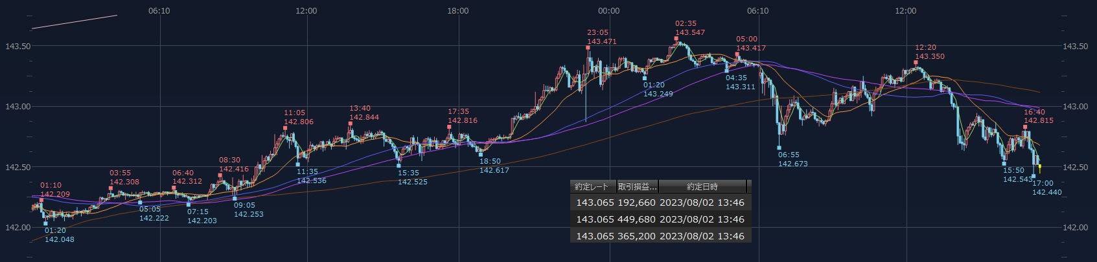Sort by the 約定日時 column header

[702, 186]
